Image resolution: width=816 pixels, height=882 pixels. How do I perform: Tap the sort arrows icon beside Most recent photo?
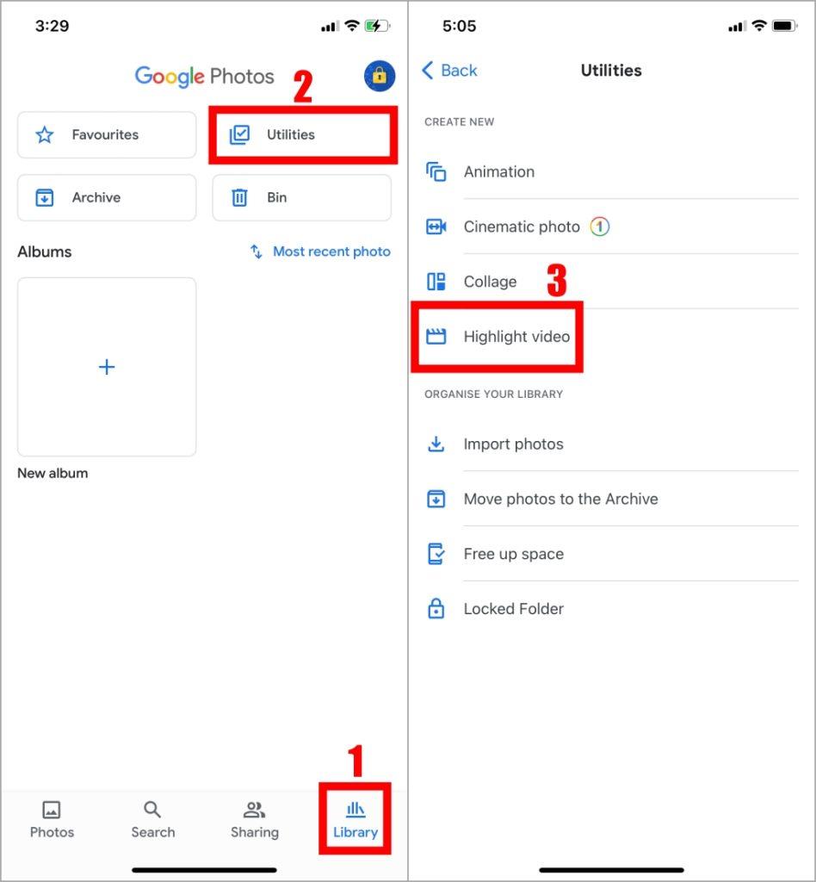click(x=257, y=252)
